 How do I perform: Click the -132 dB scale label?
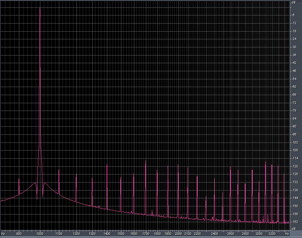[295, 182]
